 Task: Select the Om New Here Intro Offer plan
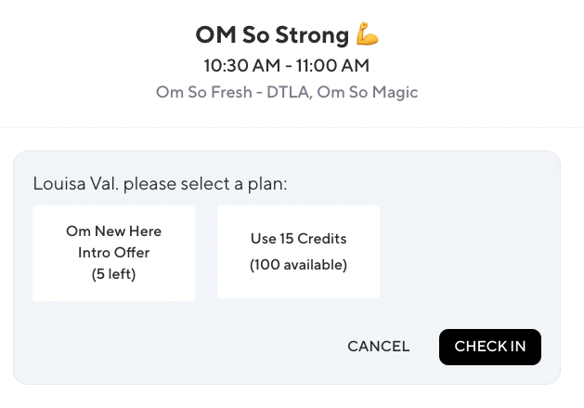(x=113, y=253)
